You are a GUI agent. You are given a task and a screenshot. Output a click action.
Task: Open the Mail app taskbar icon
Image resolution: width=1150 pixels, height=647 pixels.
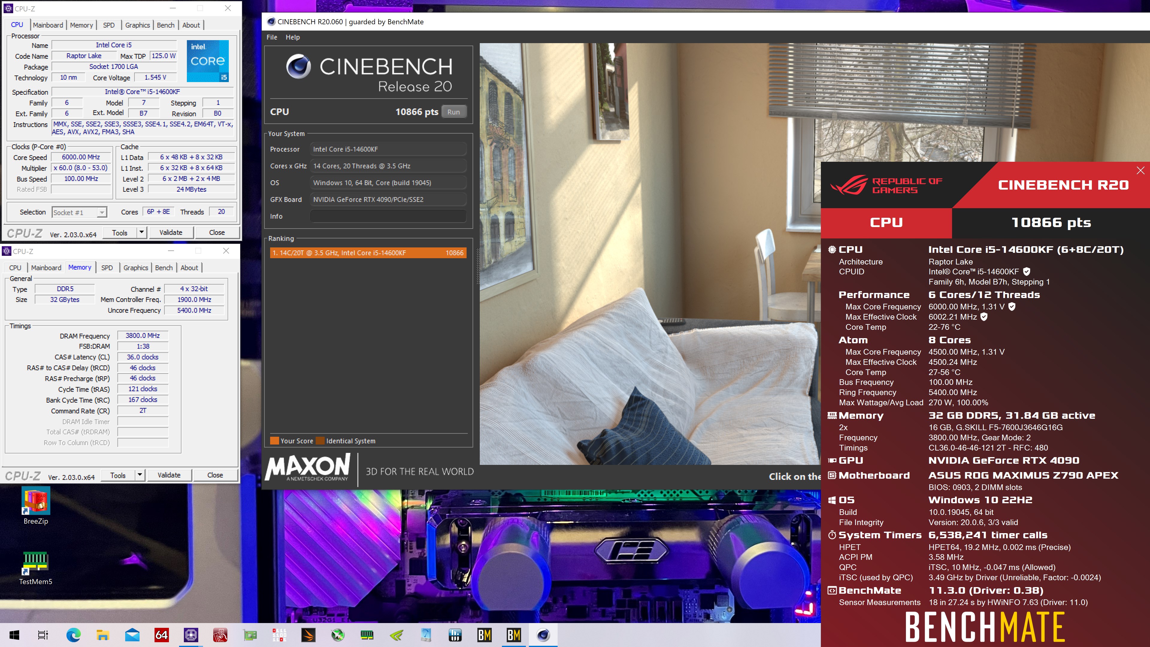[x=132, y=634]
